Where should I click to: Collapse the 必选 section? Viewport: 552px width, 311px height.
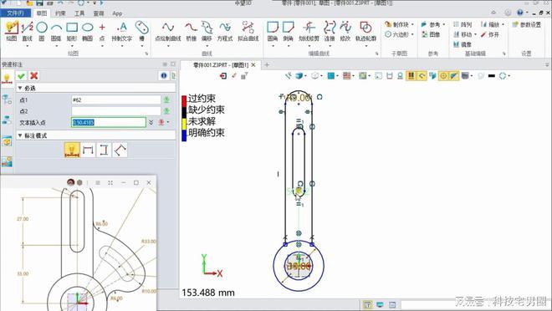tap(20, 88)
